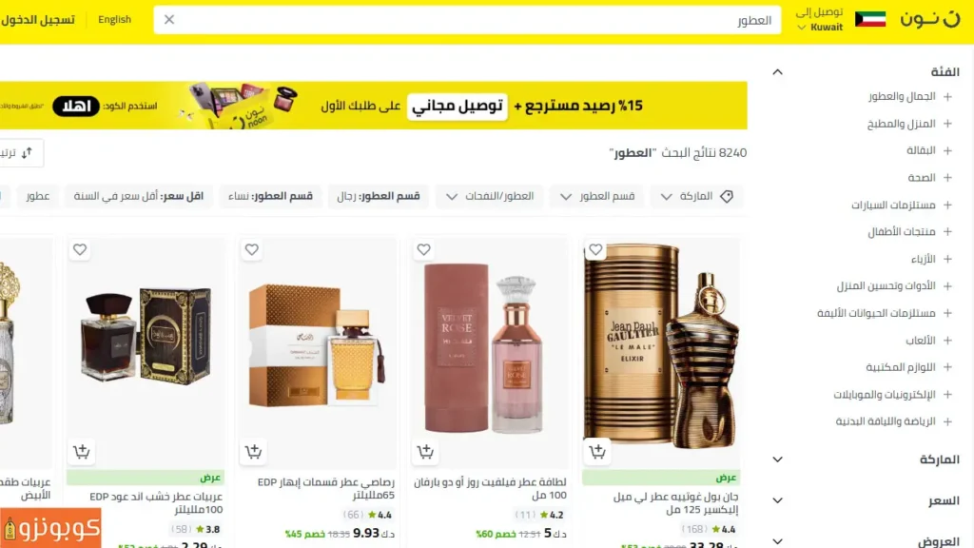The image size is (974, 548).
Task: Add Rasasi Qasamat perfume to cart
Action: pyautogui.click(x=253, y=452)
